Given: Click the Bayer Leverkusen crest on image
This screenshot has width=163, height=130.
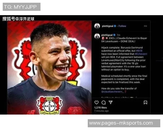Looking at the screenshot, I should click(x=49, y=106).
